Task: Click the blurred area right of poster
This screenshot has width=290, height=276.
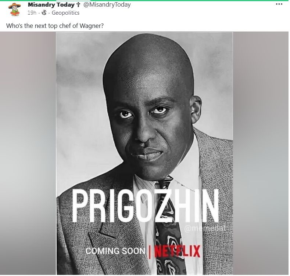Action: [x=261, y=153]
